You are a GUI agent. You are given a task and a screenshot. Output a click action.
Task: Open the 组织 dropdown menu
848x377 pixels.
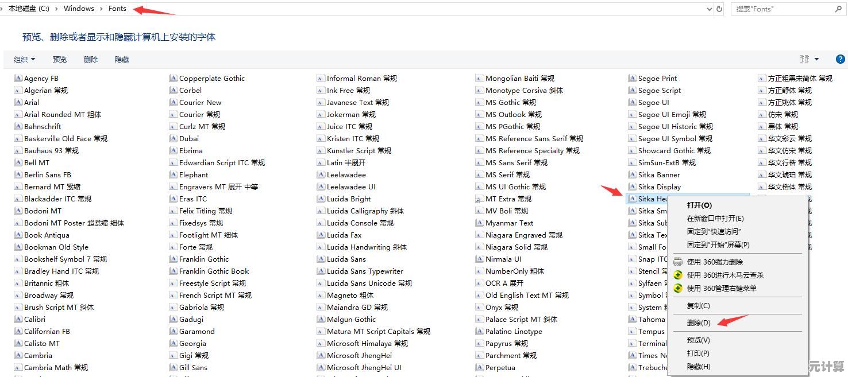point(24,59)
